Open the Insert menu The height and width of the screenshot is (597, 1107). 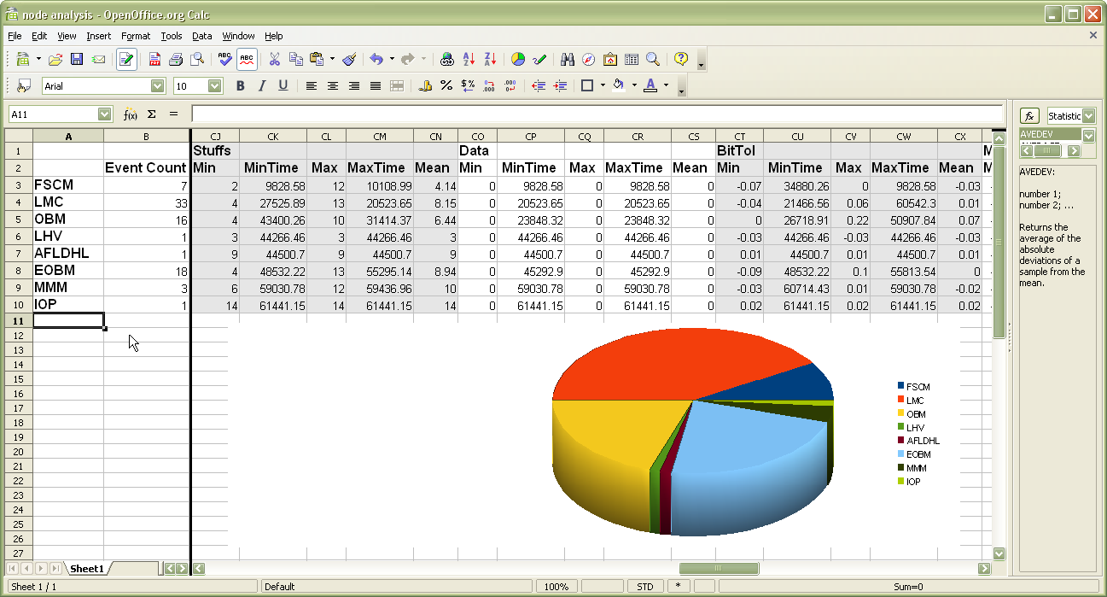(x=98, y=36)
